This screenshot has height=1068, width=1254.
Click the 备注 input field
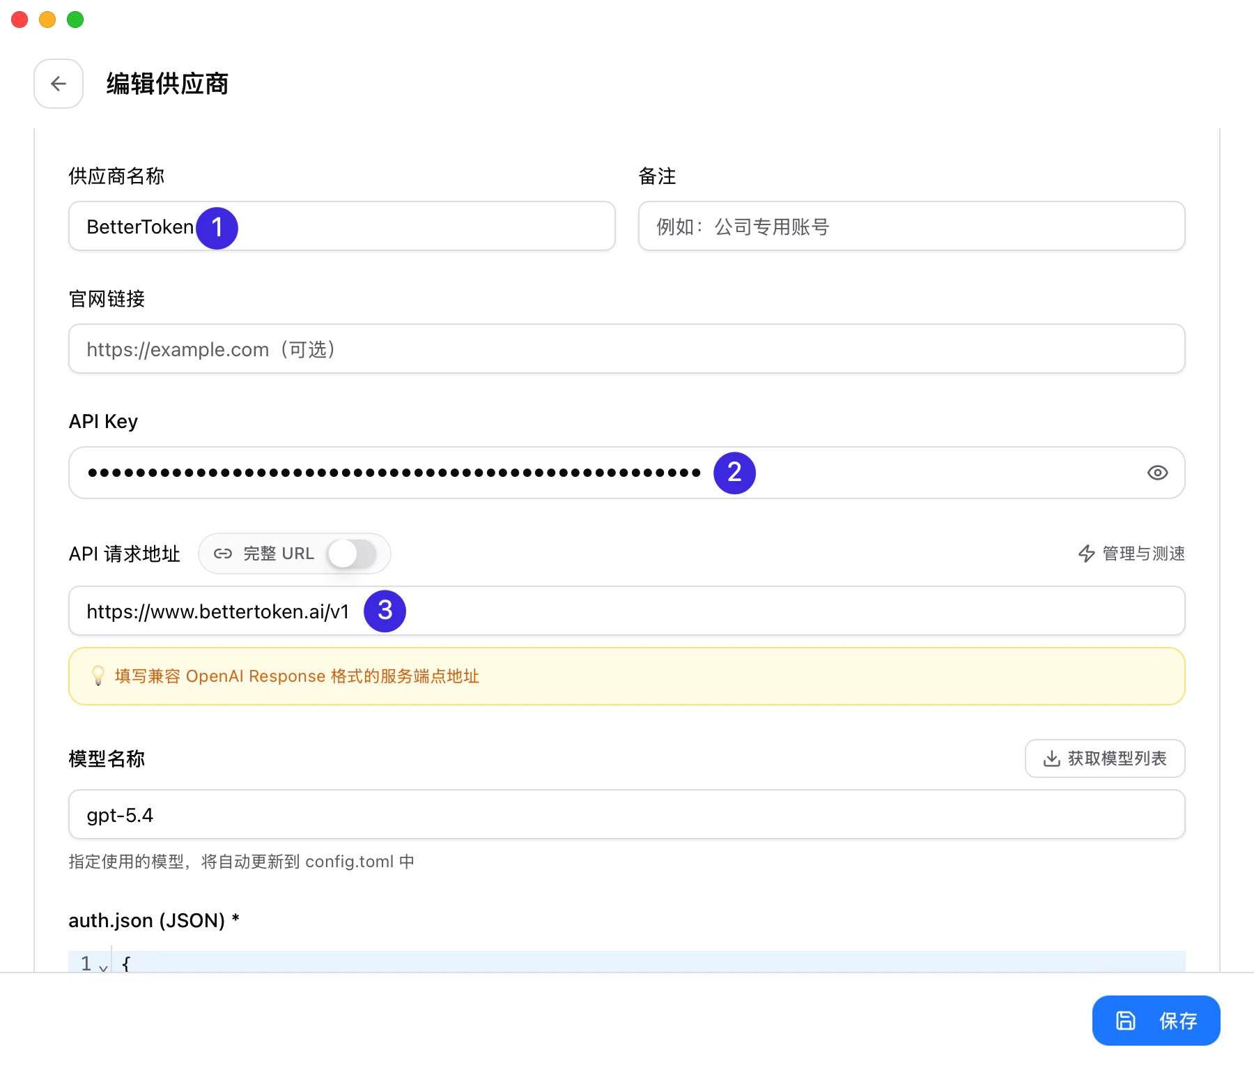[911, 227]
